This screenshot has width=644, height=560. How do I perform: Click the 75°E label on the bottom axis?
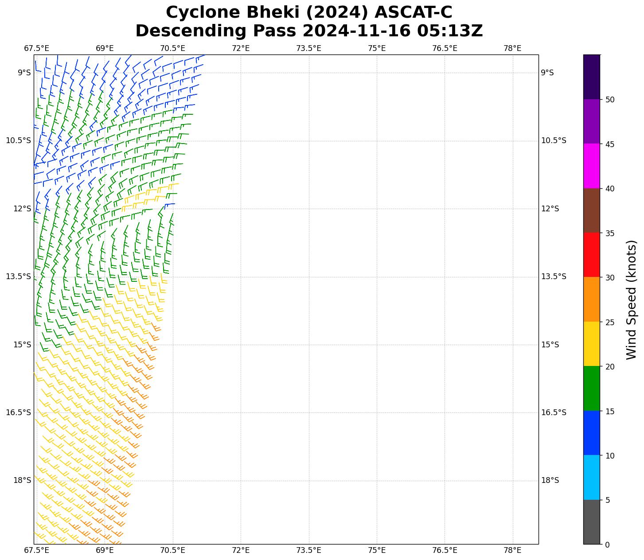tap(377, 550)
